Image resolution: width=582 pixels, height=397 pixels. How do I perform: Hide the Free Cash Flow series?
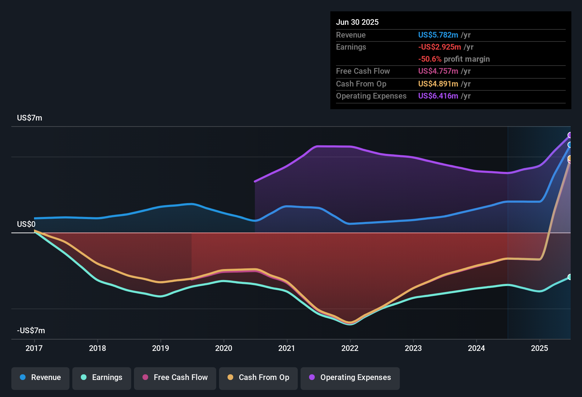(175, 378)
